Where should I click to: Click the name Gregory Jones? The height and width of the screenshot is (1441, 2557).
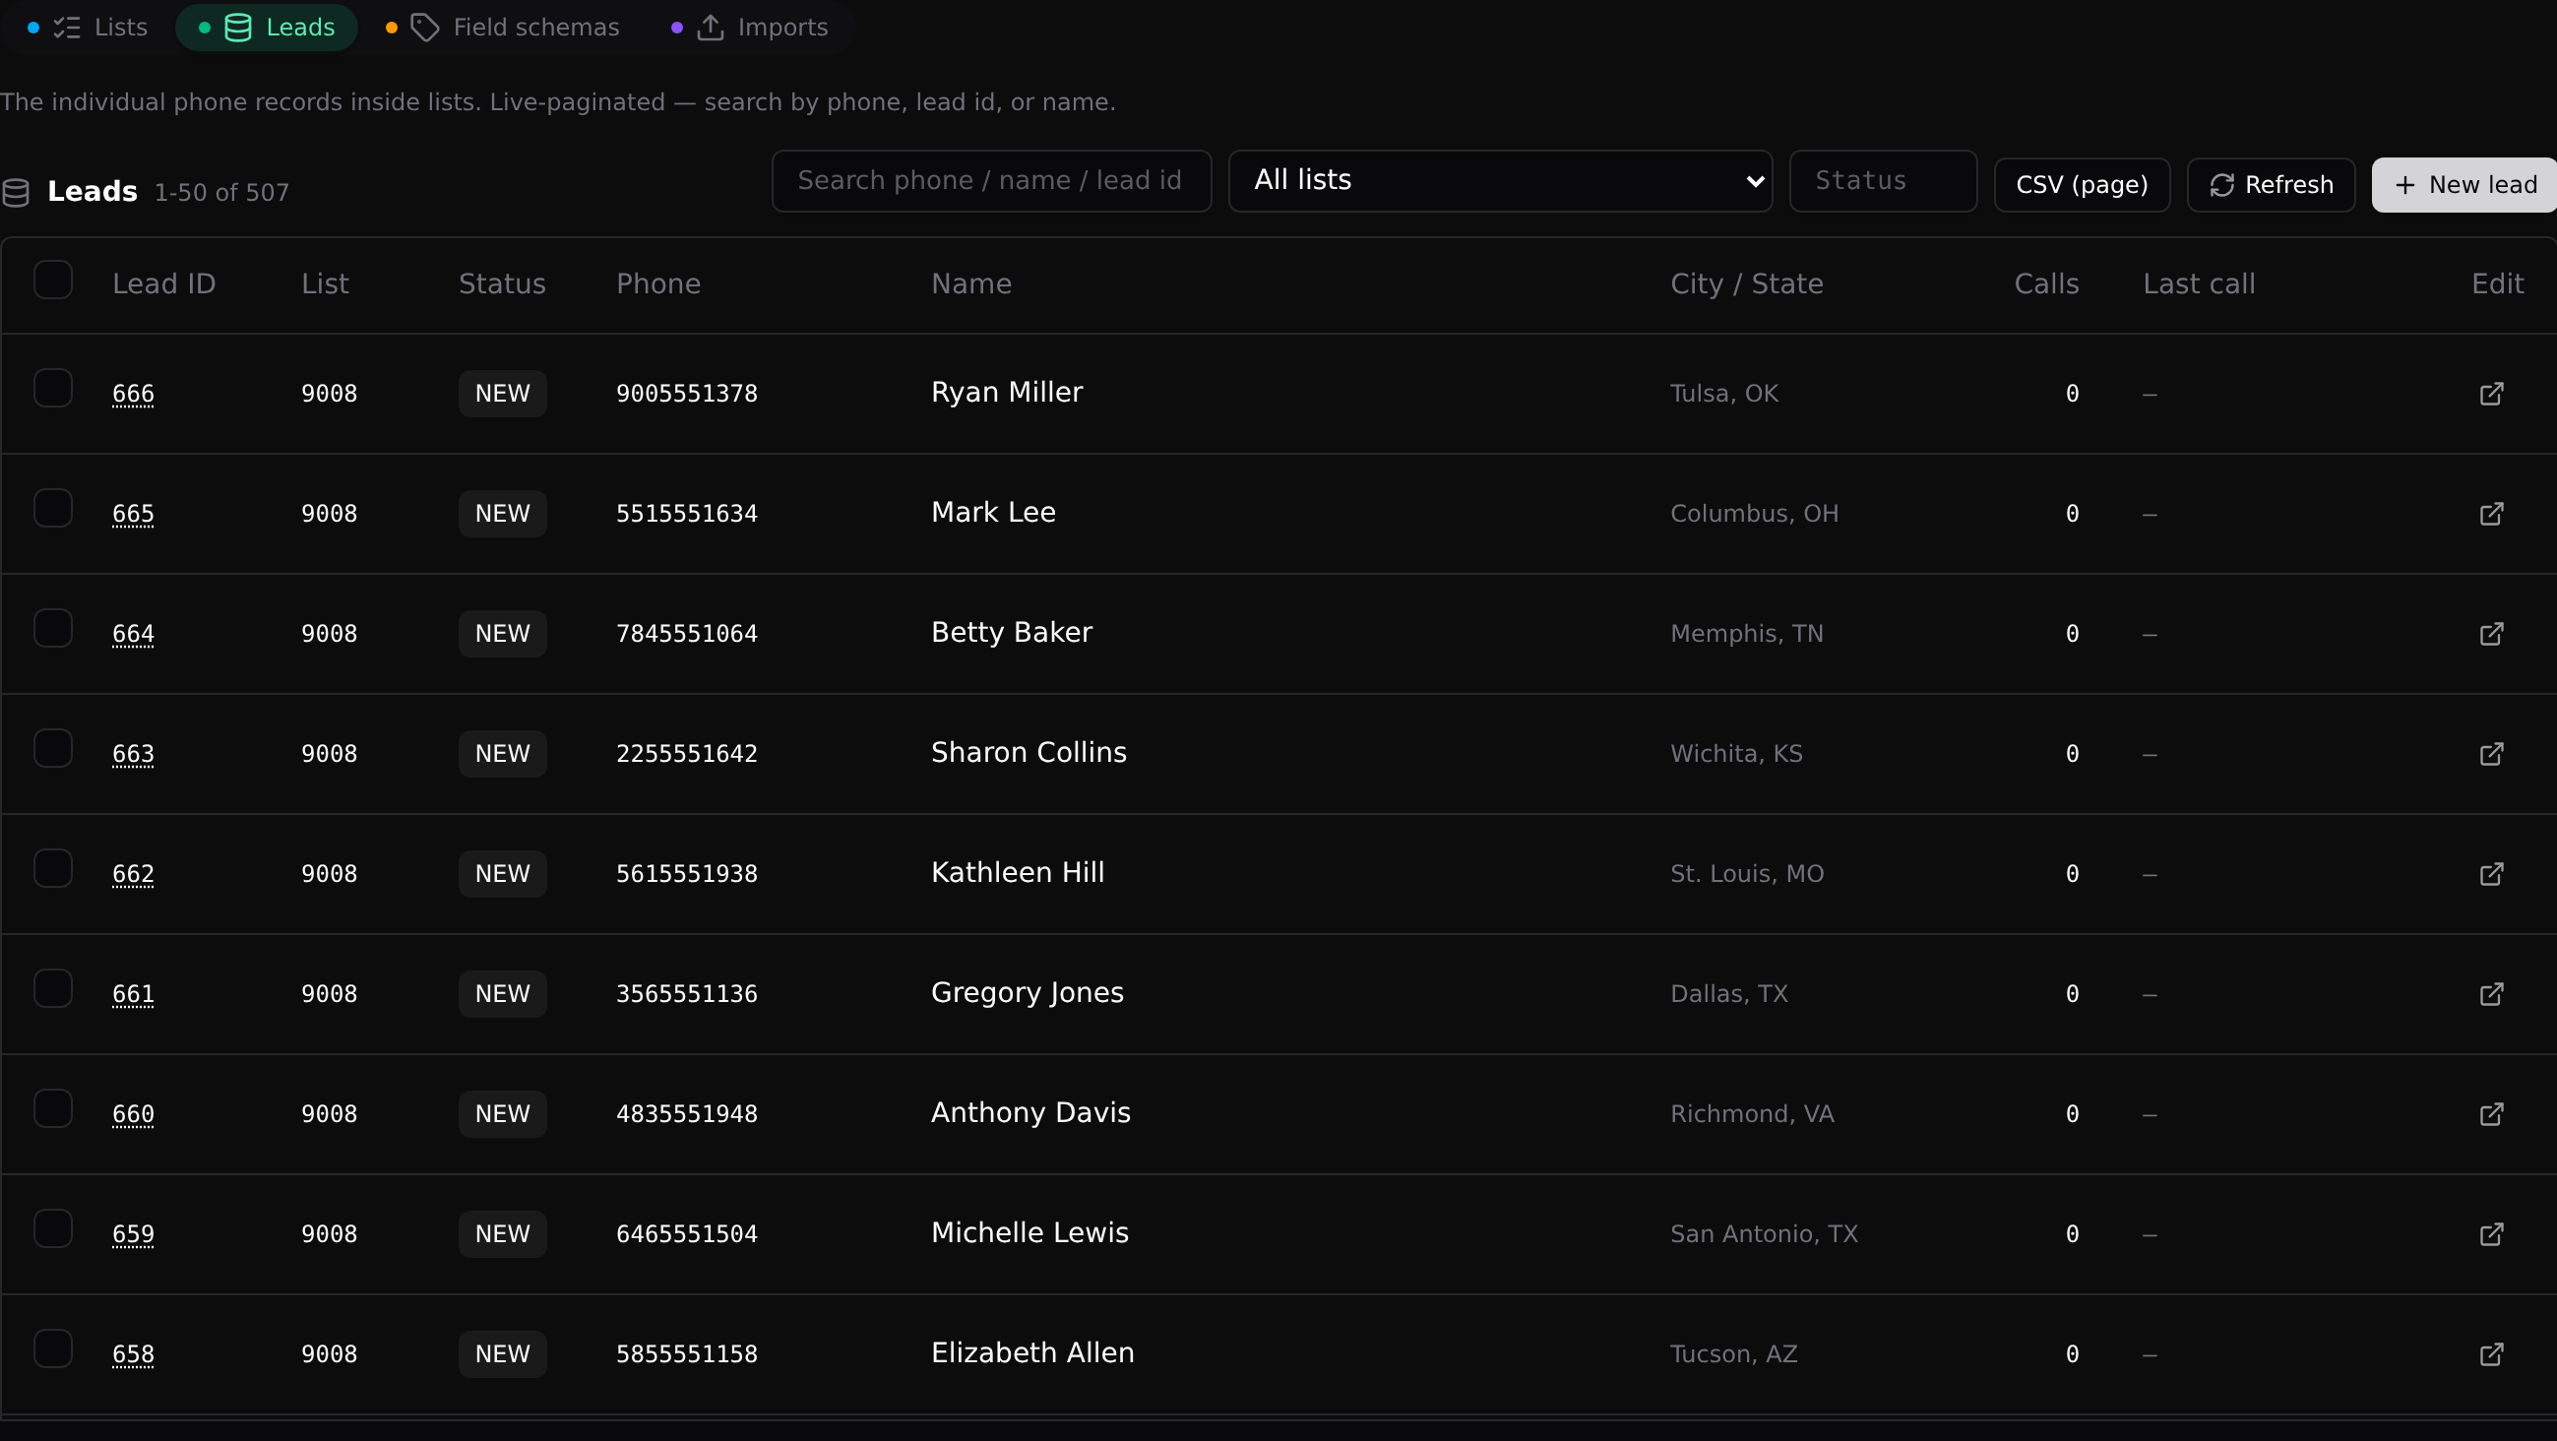(1028, 993)
